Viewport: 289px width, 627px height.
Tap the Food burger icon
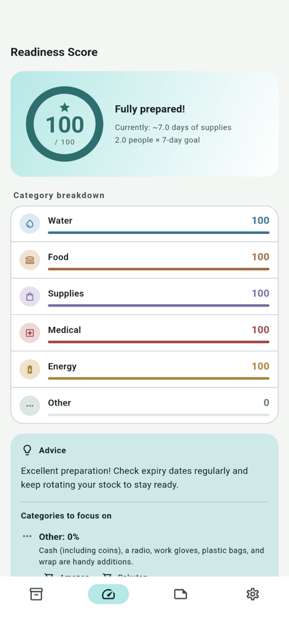click(x=30, y=260)
